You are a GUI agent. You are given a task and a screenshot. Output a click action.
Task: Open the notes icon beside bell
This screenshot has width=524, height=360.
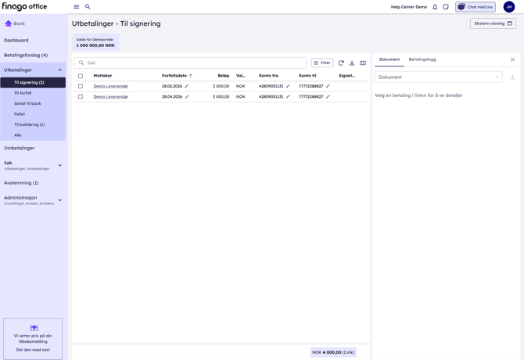pyautogui.click(x=446, y=7)
